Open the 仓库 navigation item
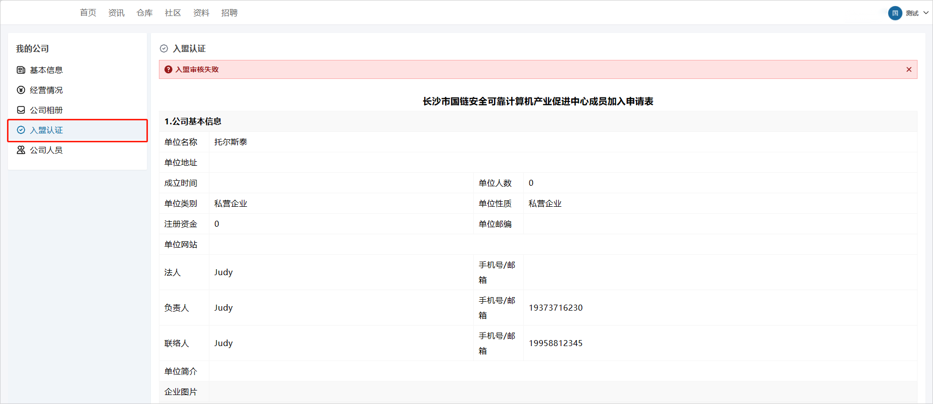The image size is (933, 404). (144, 13)
